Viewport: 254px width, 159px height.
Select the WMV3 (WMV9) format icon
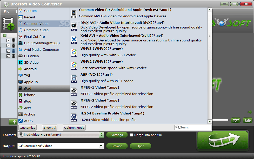click(x=74, y=53)
